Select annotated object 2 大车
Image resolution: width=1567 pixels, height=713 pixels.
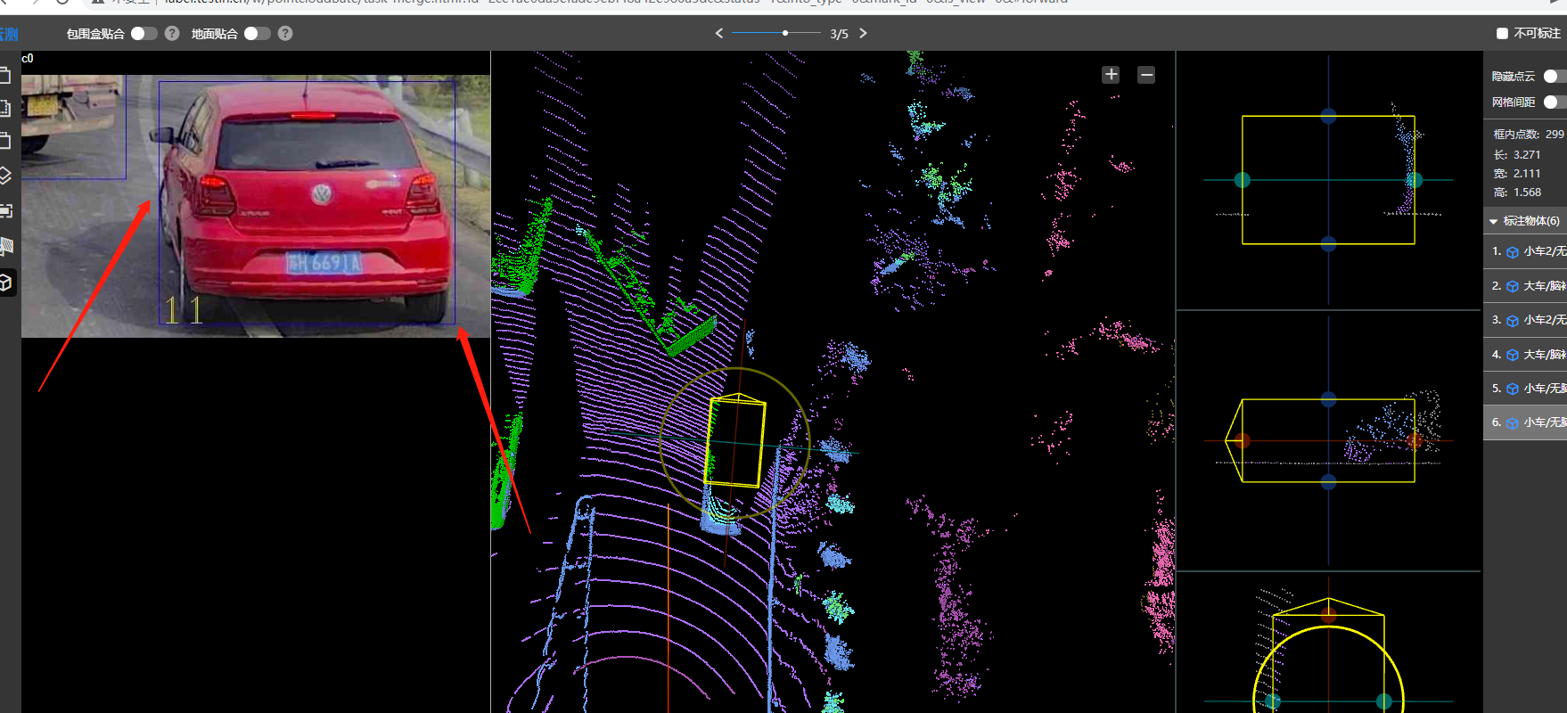[x=1531, y=286]
